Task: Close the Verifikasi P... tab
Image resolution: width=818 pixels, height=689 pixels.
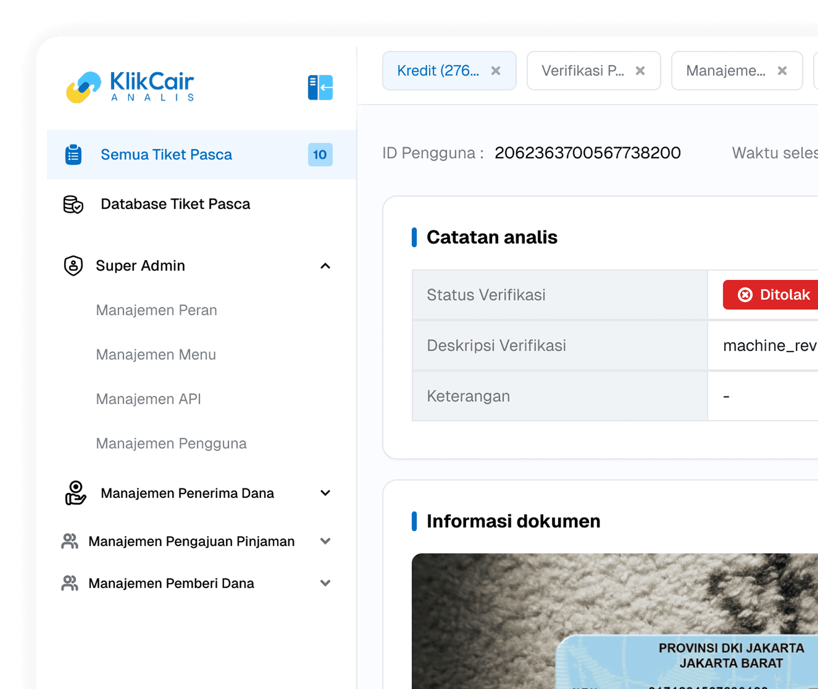Action: [x=640, y=71]
